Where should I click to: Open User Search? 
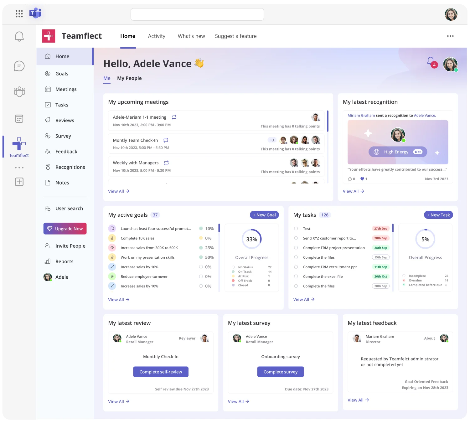[x=69, y=208]
